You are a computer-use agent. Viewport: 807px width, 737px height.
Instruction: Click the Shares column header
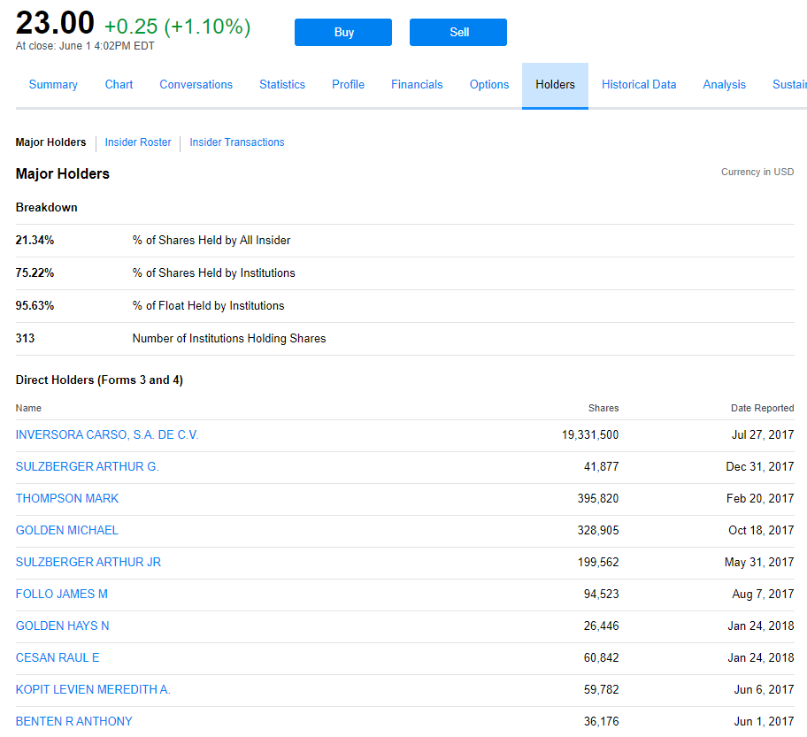[603, 409]
